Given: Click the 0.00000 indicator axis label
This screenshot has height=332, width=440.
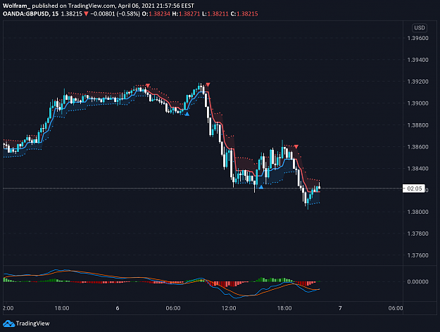Looking at the screenshot, I should 418,281.
